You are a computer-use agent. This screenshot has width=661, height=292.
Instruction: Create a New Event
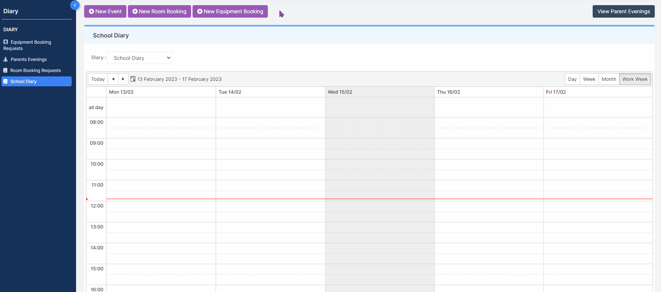pos(105,11)
